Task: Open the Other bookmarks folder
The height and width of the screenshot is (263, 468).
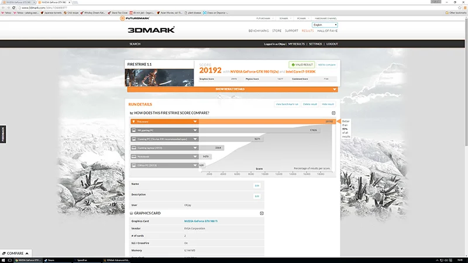Action: (456, 13)
